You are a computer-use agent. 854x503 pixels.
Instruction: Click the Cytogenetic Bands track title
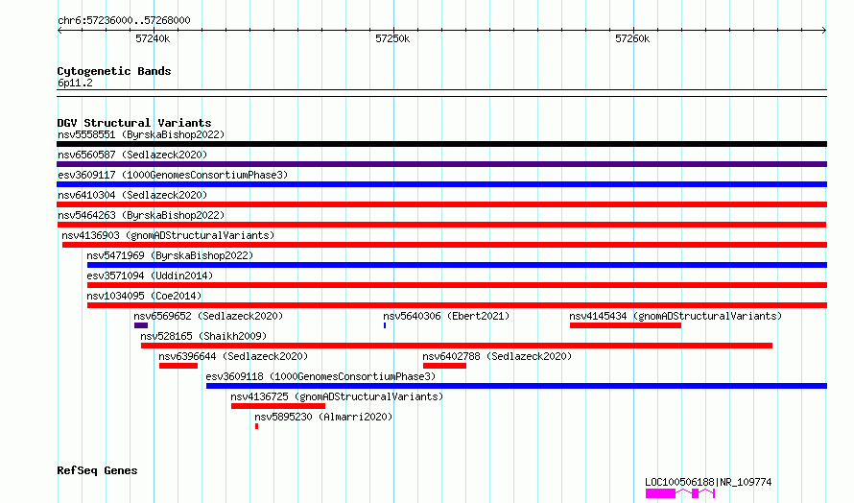(x=114, y=71)
